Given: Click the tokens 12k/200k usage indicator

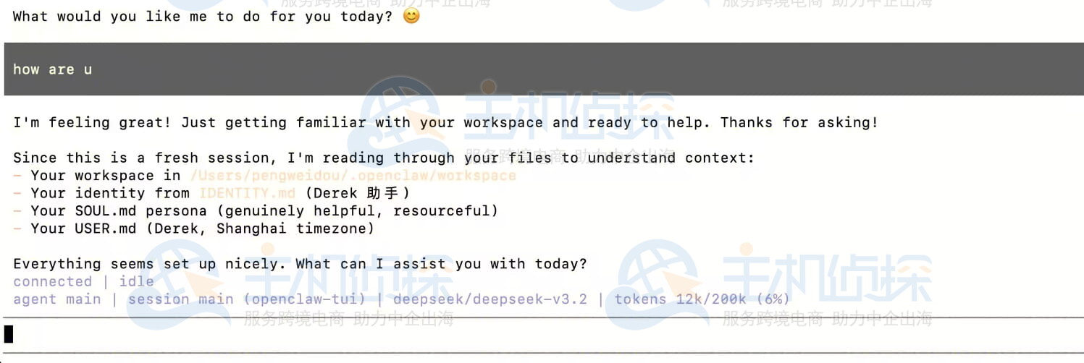Looking at the screenshot, I should click(702, 299).
